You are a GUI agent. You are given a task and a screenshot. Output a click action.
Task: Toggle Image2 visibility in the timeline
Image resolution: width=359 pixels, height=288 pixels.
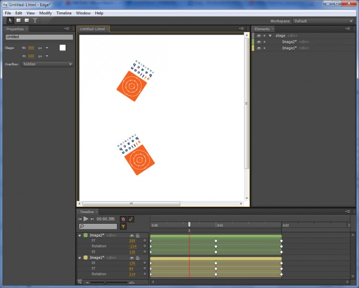132,236
